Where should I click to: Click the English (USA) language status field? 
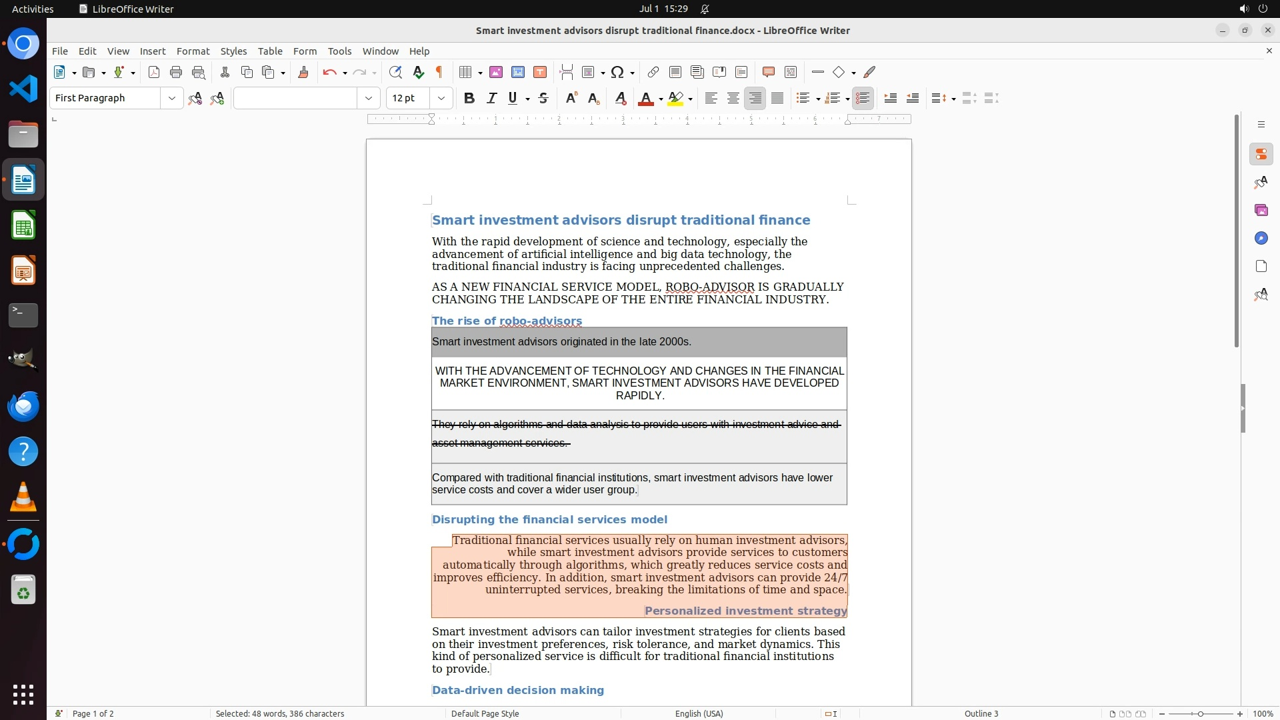[699, 713]
